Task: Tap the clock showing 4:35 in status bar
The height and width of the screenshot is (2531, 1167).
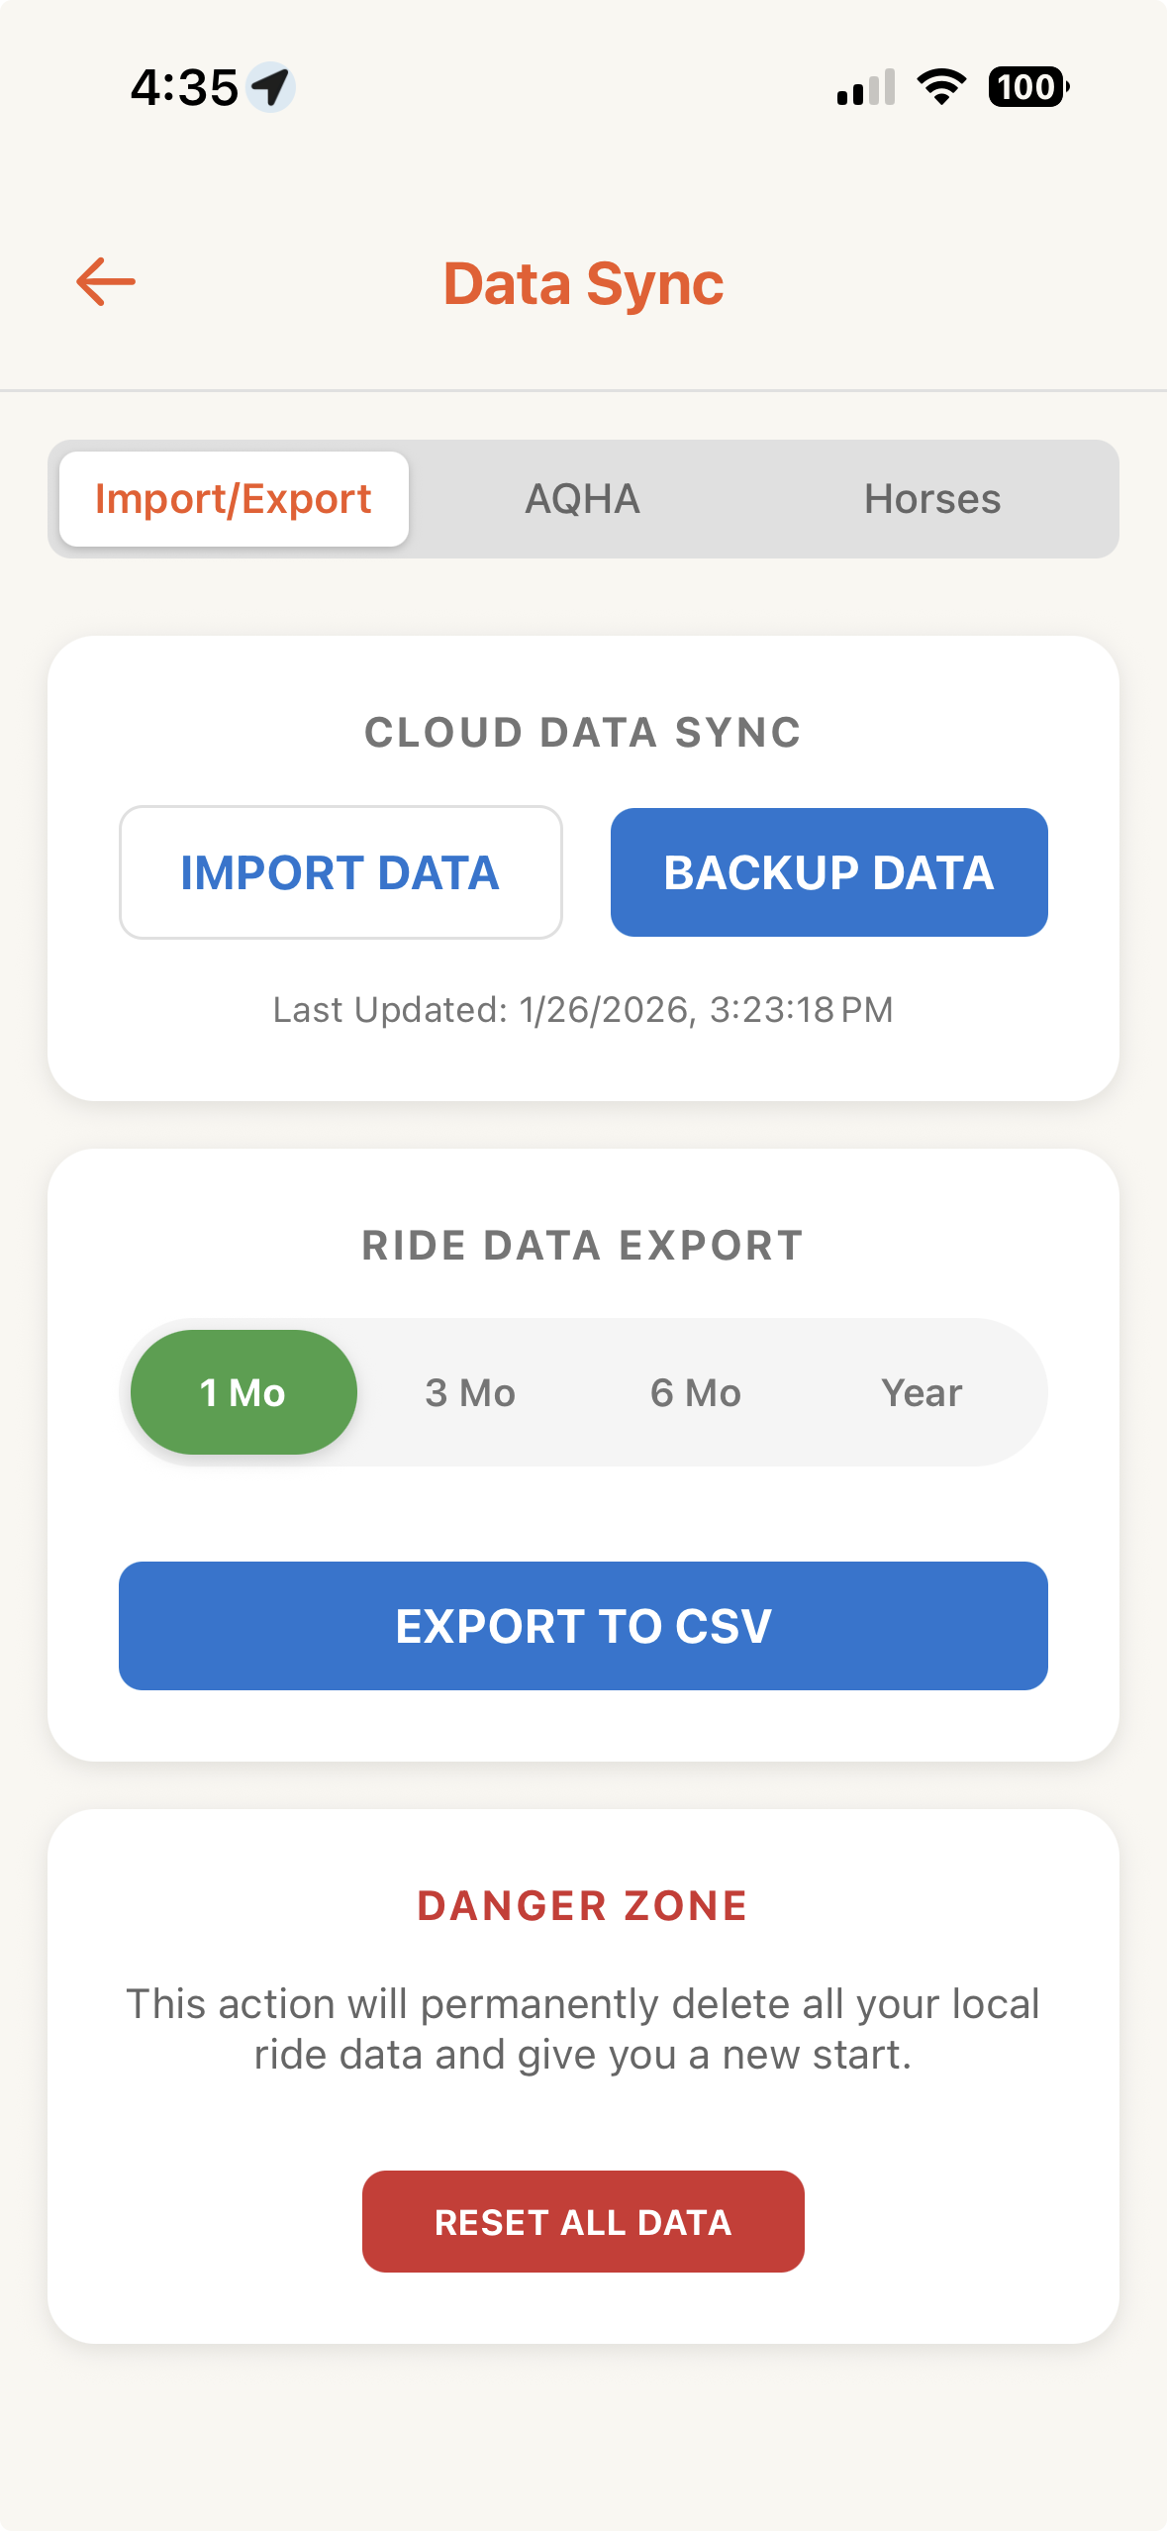Action: pos(183,87)
